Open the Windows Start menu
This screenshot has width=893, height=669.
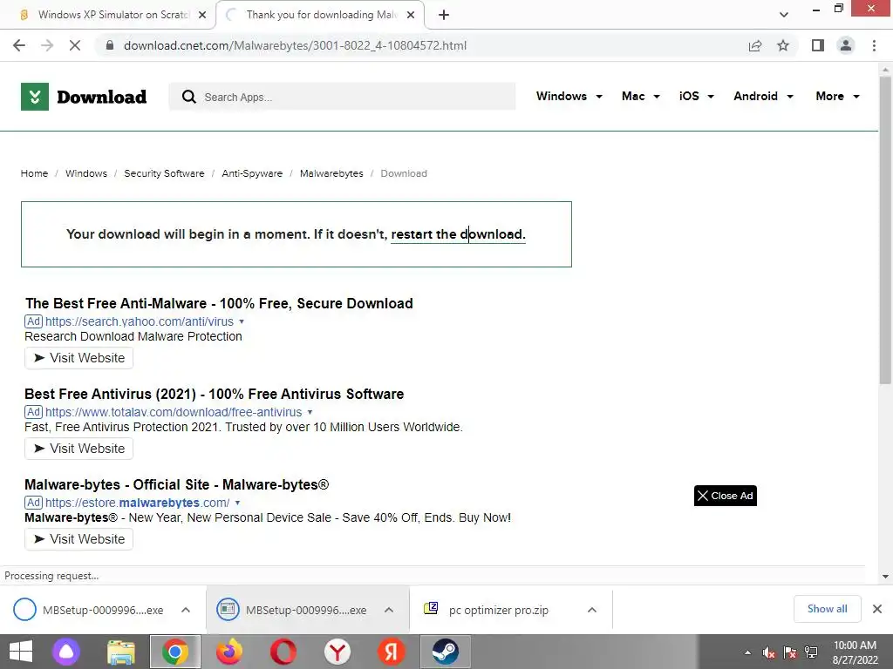point(21,652)
